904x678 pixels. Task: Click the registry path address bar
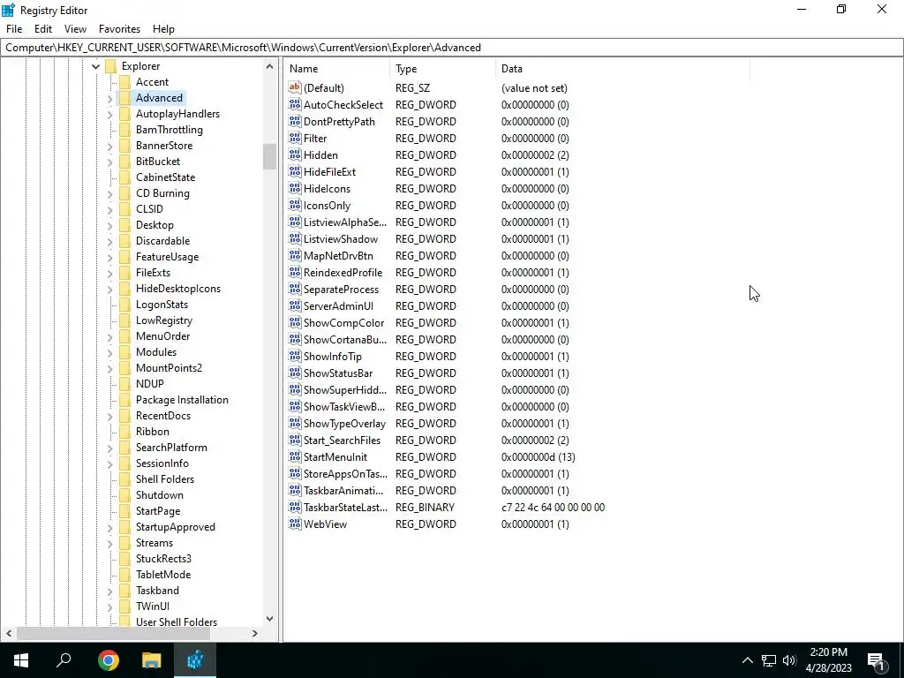point(452,48)
